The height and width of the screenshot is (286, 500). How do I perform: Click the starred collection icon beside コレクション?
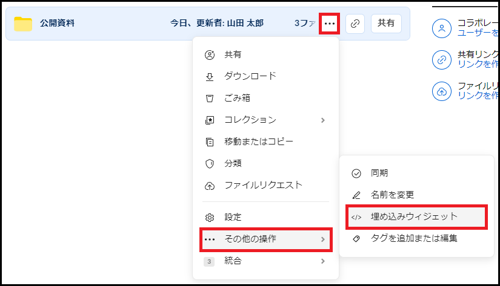pyautogui.click(x=210, y=120)
